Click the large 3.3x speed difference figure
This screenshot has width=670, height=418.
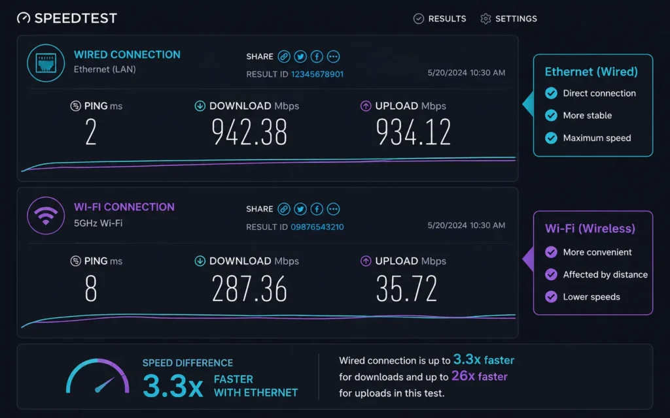173,385
